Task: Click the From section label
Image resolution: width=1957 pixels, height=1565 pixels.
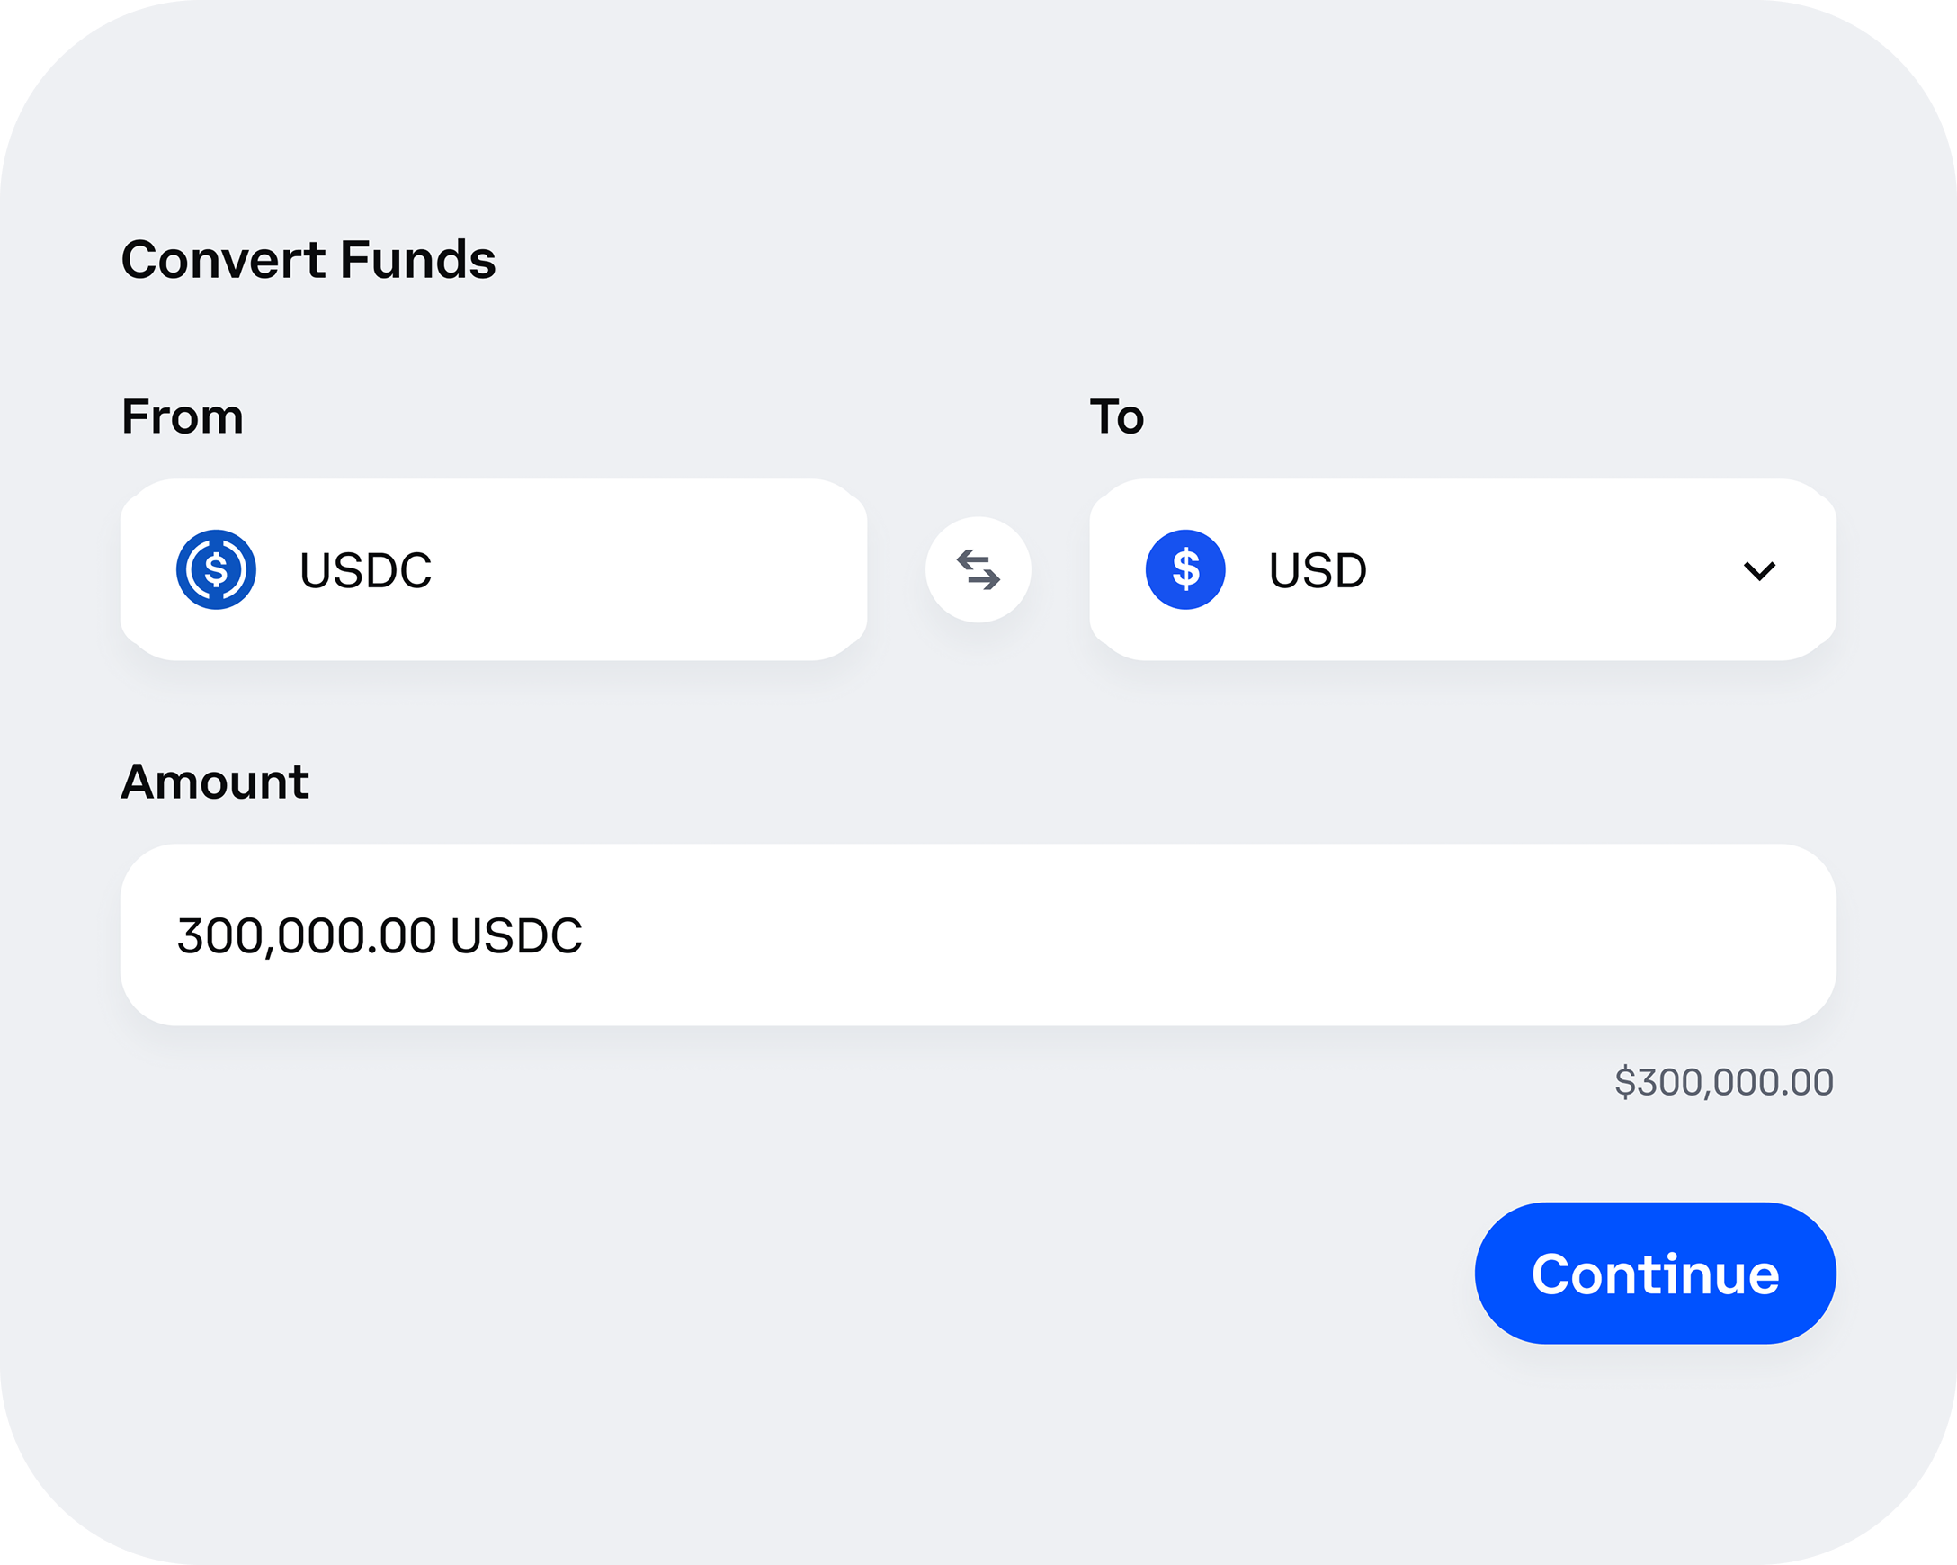Action: 182,416
